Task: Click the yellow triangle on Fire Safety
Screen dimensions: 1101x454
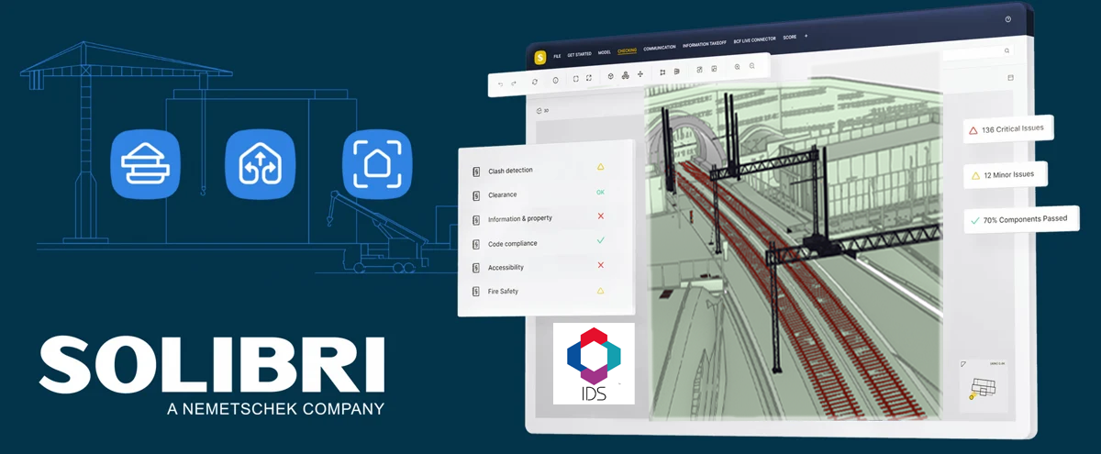Action: tap(601, 290)
